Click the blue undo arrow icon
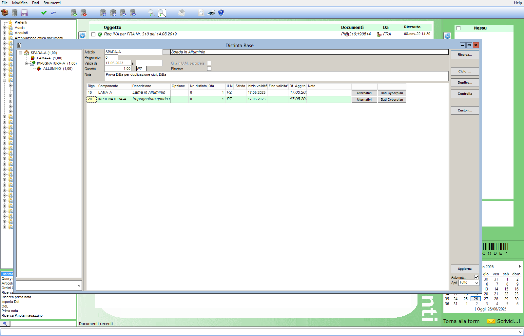Viewport: 524px width, 336px height. 53,13
